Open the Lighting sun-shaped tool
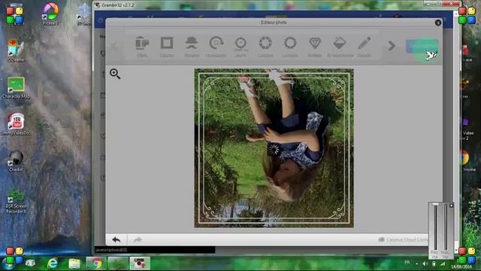Image resolution: width=481 pixels, height=271 pixels. pyautogui.click(x=290, y=47)
